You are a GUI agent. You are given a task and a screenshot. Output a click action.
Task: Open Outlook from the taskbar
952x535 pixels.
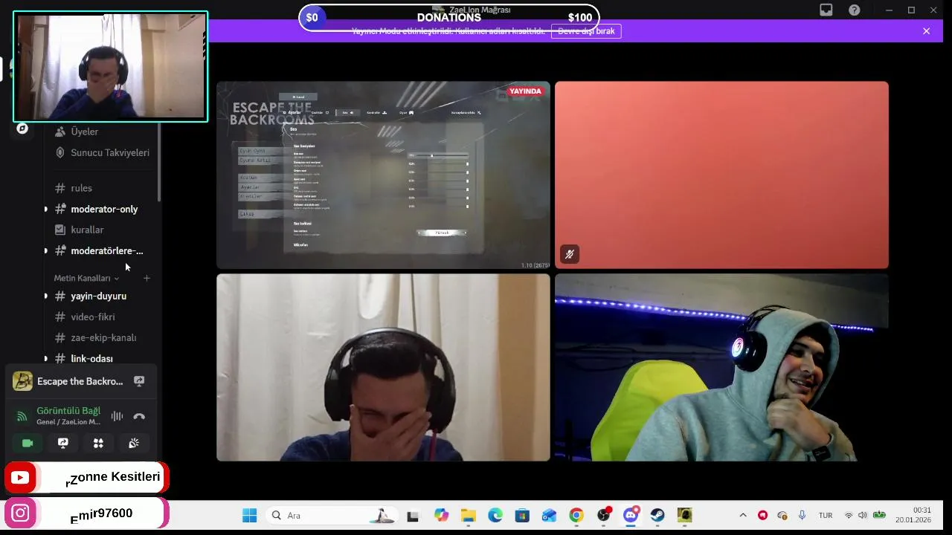pos(550,515)
